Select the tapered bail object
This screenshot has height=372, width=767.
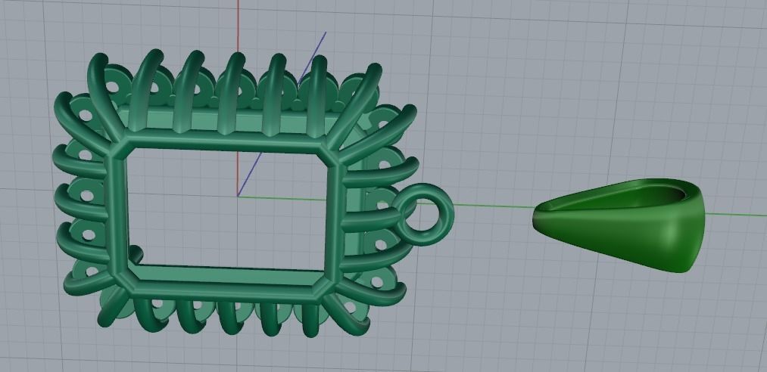point(619,225)
